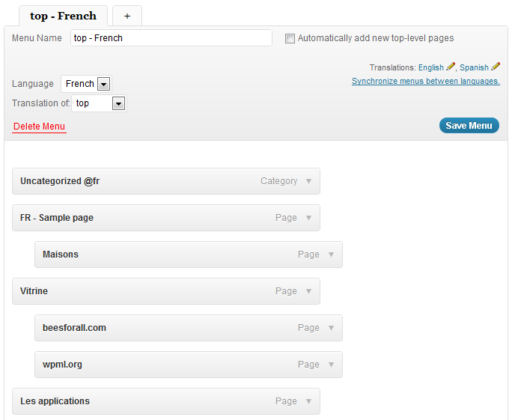Open the Translation of dropdown
This screenshot has width=512, height=420.
(99, 103)
